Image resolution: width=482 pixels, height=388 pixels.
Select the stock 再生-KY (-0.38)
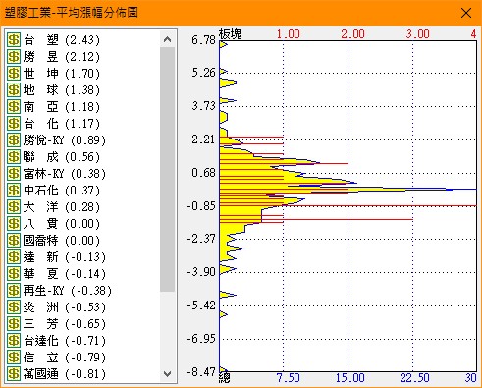[68, 291]
